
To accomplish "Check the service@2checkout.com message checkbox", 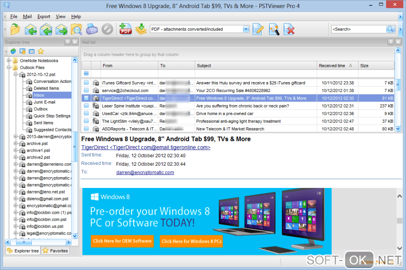I will [x=86, y=90].
